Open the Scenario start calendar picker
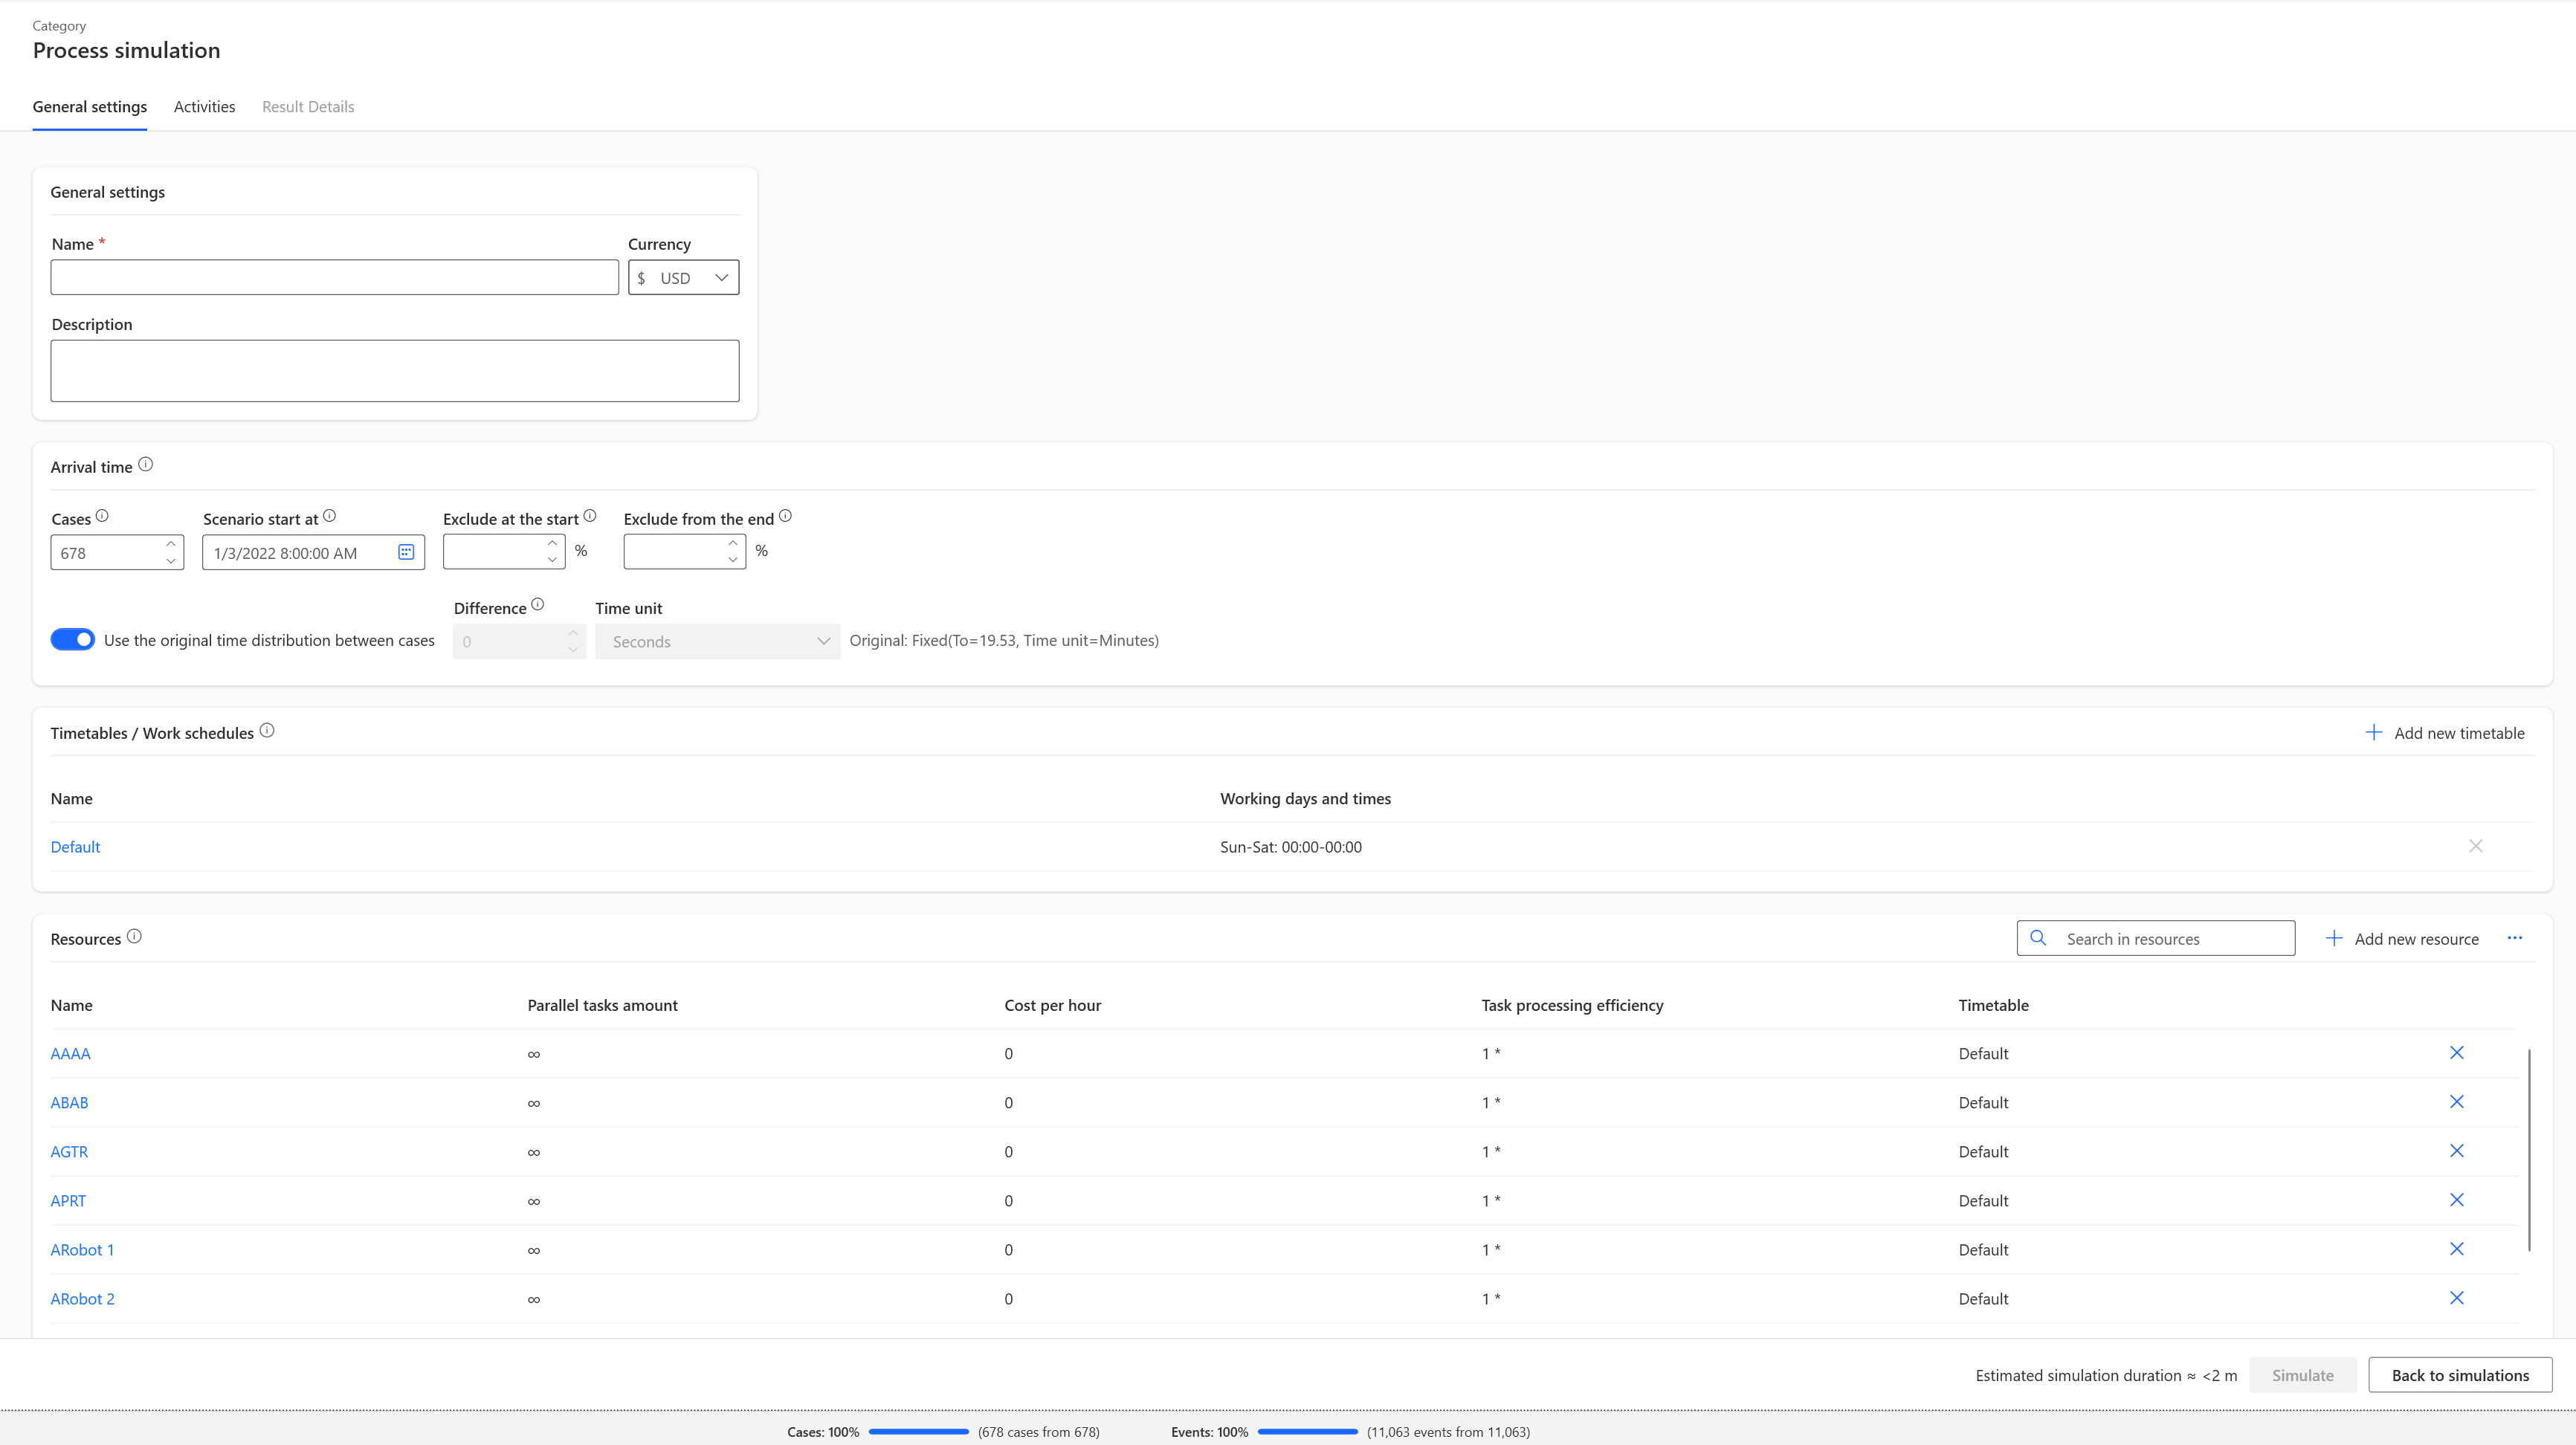 click(406, 552)
